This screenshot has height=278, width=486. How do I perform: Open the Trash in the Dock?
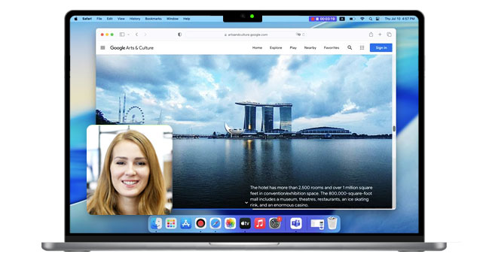pos(332,223)
